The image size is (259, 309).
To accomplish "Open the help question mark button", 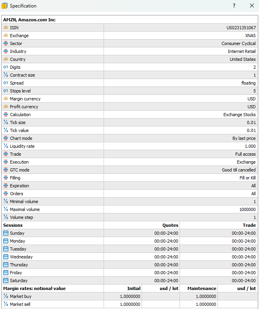I will pyautogui.click(x=234, y=6).
